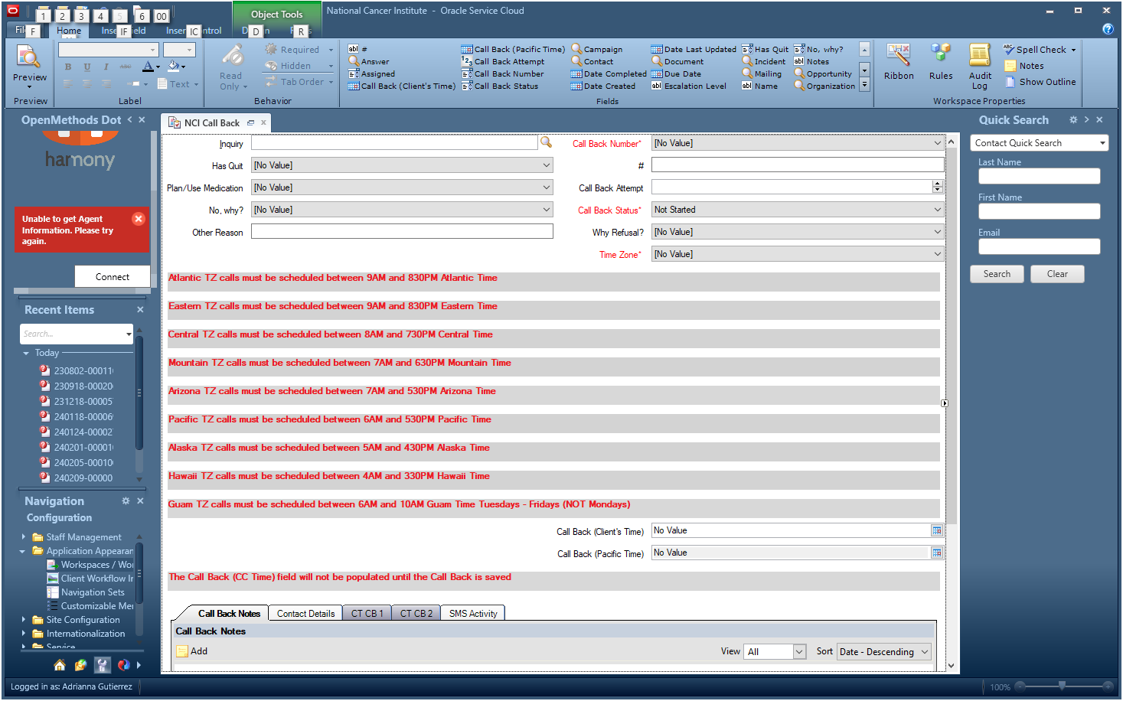Image resolution: width=1123 pixels, height=701 pixels.
Task: Click the wrench Configuration icon in navigation footer
Action: pyautogui.click(x=102, y=665)
